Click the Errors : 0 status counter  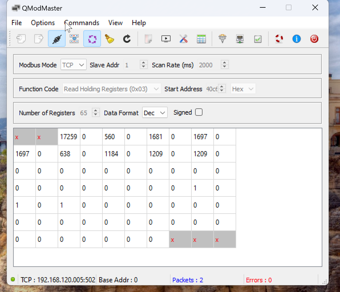pos(259,280)
